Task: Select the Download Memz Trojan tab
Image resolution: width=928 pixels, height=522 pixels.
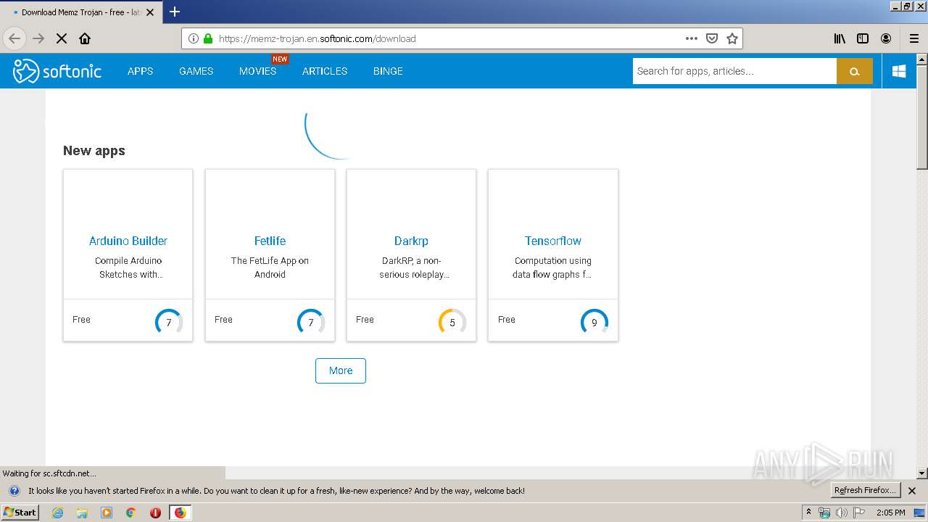Action: click(80, 12)
